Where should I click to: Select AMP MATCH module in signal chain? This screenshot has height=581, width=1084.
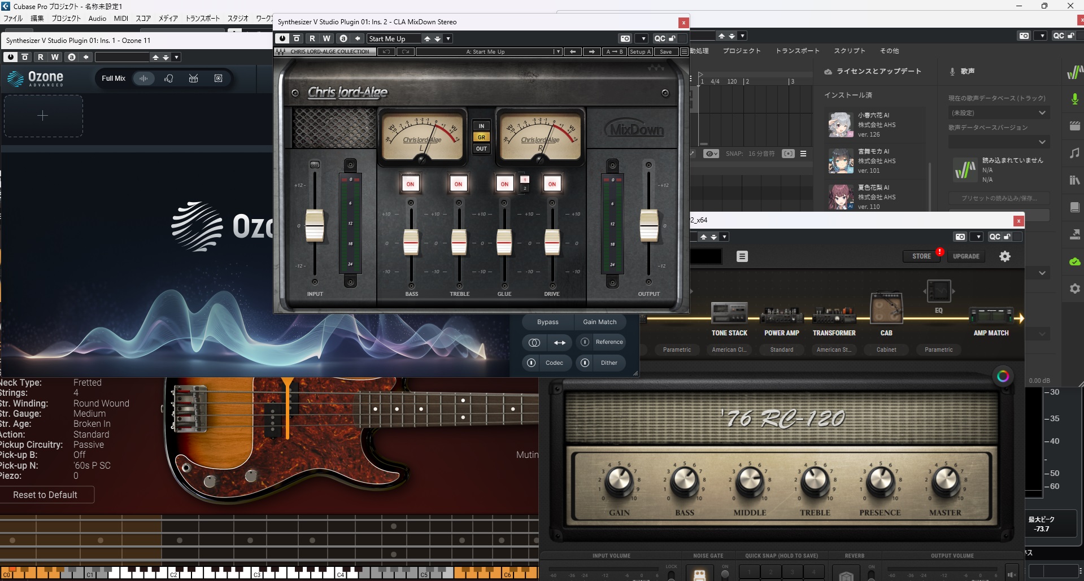click(991, 322)
